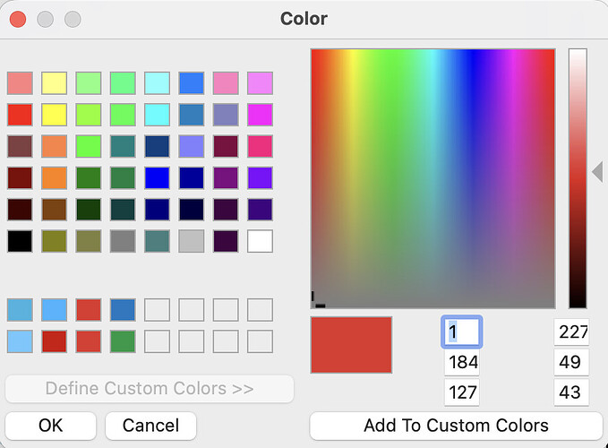This screenshot has width=608, height=448.
Task: Click the input field showing 43
Action: point(570,392)
